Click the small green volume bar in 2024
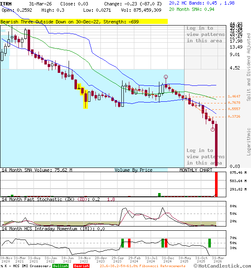This screenshot has height=268, width=251. point(159,194)
